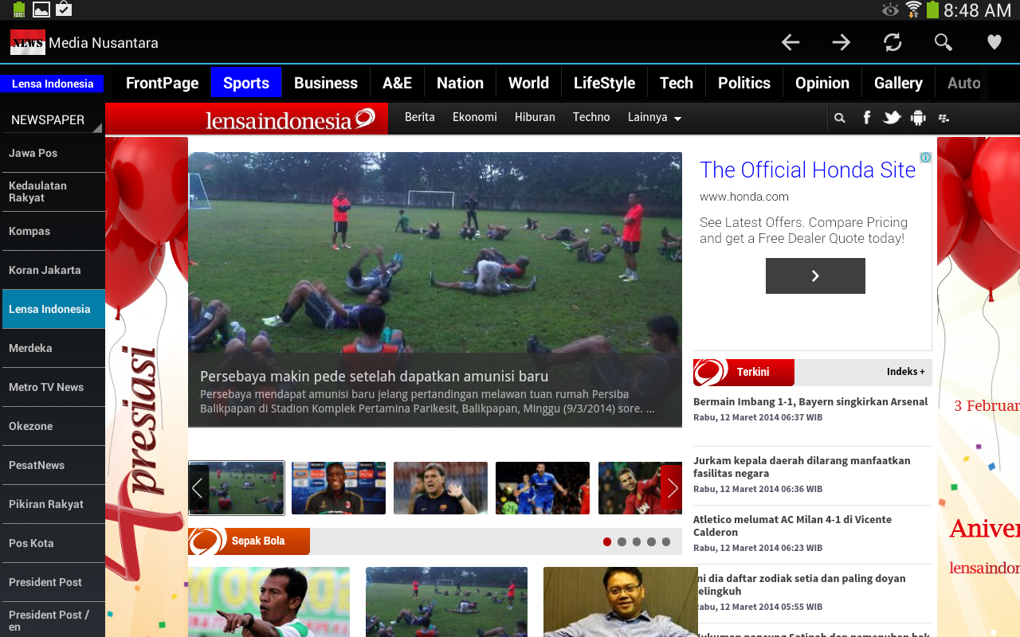Select the Sports tab
This screenshot has width=1020, height=637.
coord(246,83)
